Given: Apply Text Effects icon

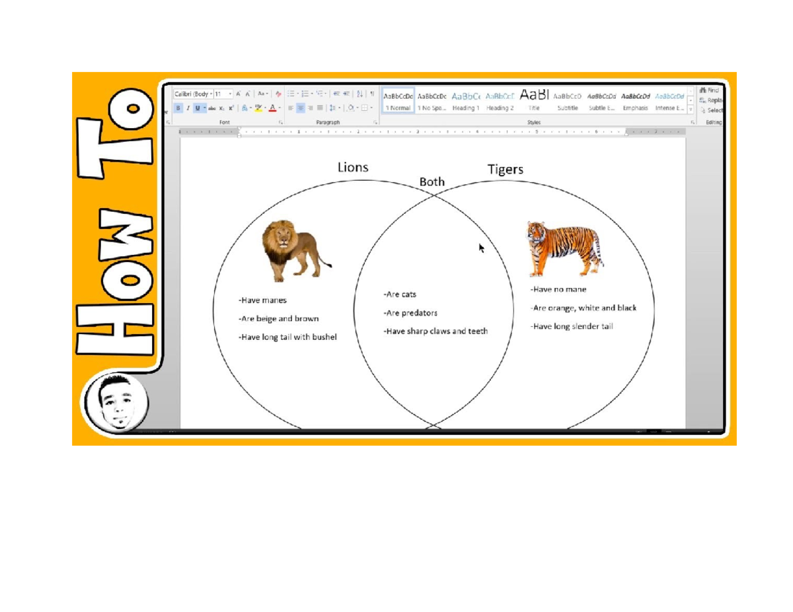Looking at the screenshot, I should click(244, 108).
